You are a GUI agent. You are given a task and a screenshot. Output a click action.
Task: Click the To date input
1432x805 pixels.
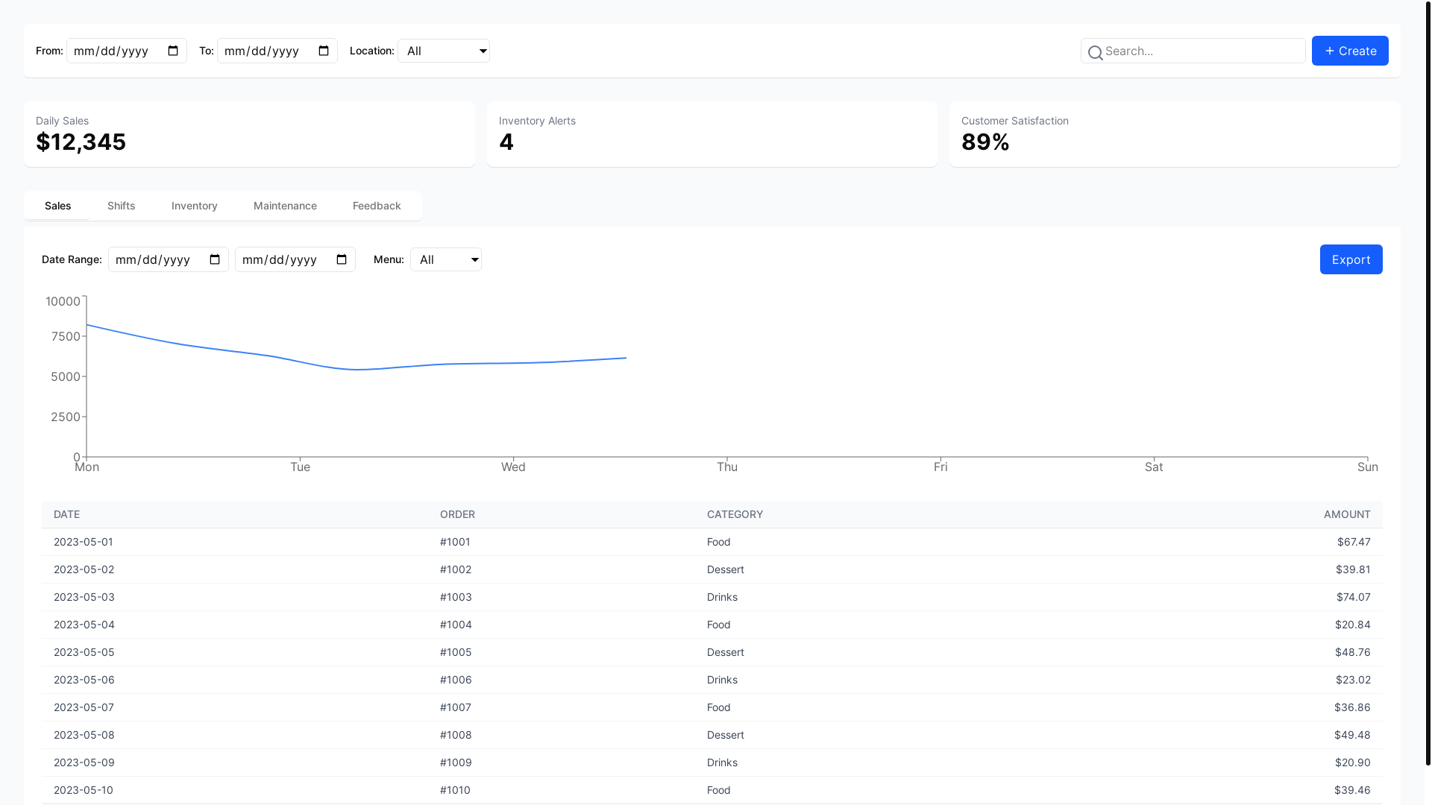[277, 51]
